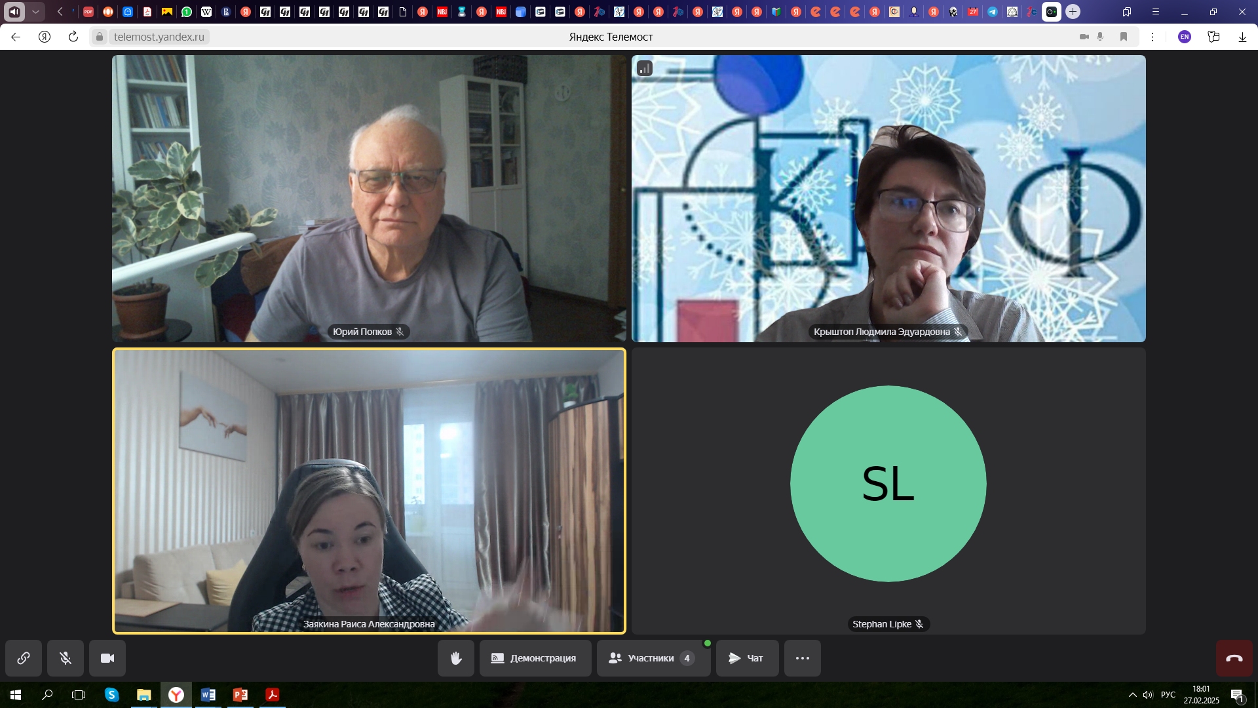Open more options three-dots menu
1258x708 pixels.
(x=802, y=658)
